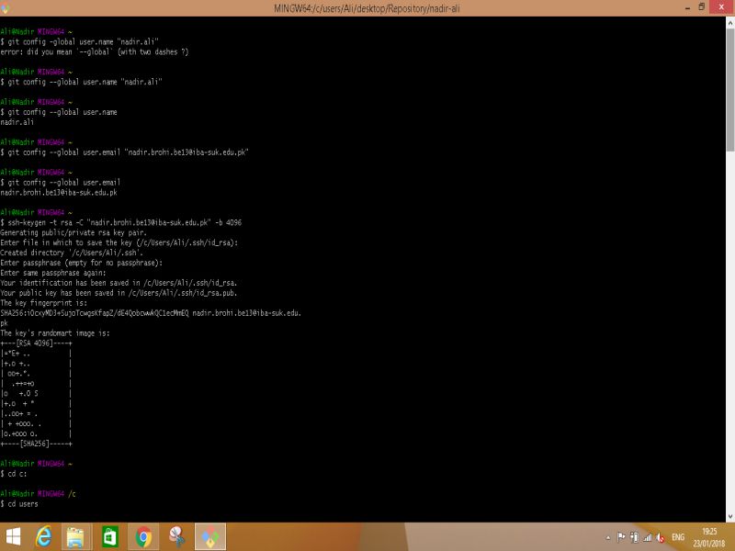The height and width of the screenshot is (551, 735).
Task: Click "Created directory '/c/Users/Ali/.ssh'."
Action: point(72,253)
